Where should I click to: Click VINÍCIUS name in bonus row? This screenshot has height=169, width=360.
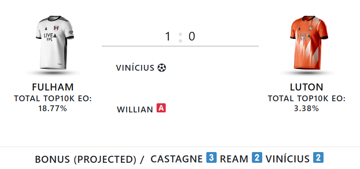point(288,159)
